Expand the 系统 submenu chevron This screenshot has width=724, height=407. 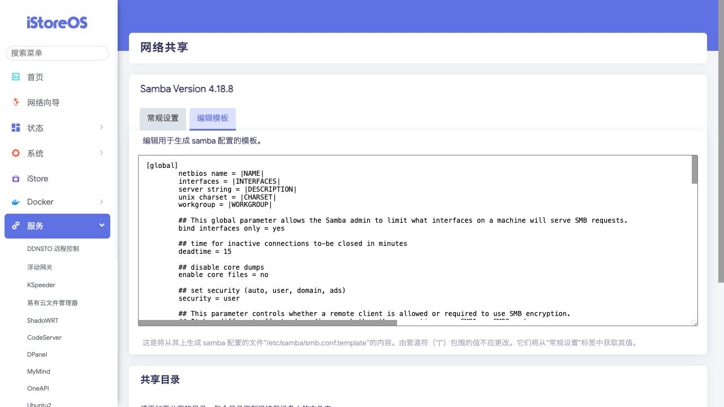coord(102,153)
